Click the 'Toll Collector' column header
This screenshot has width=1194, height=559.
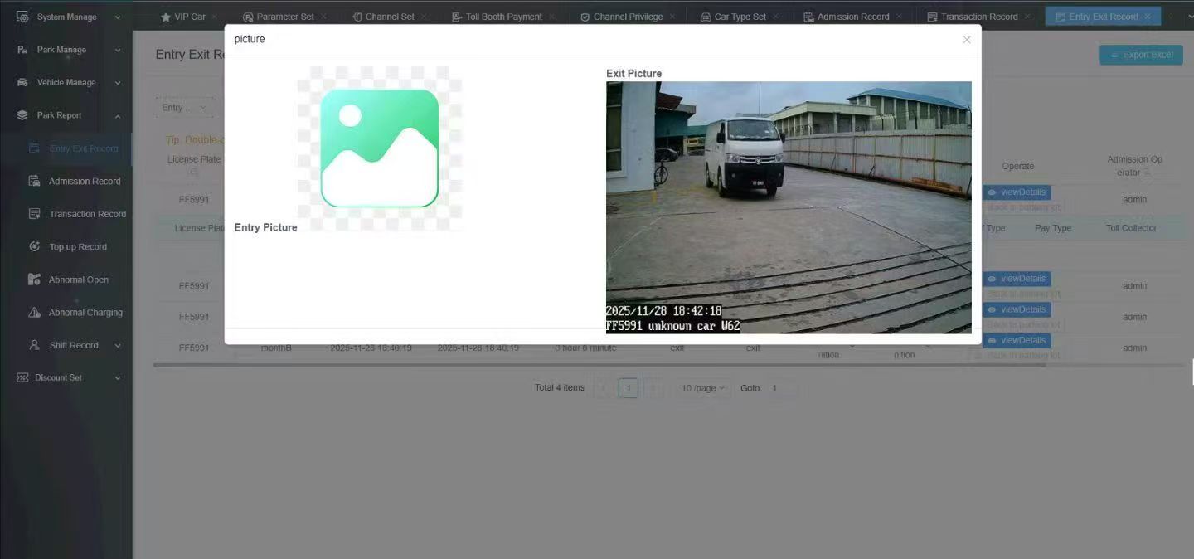(x=1131, y=228)
